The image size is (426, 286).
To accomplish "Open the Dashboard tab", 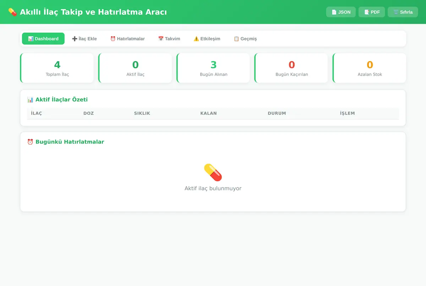I will point(43,39).
